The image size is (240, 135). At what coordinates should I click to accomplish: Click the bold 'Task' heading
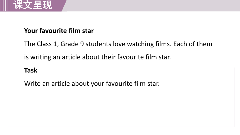tap(31, 70)
